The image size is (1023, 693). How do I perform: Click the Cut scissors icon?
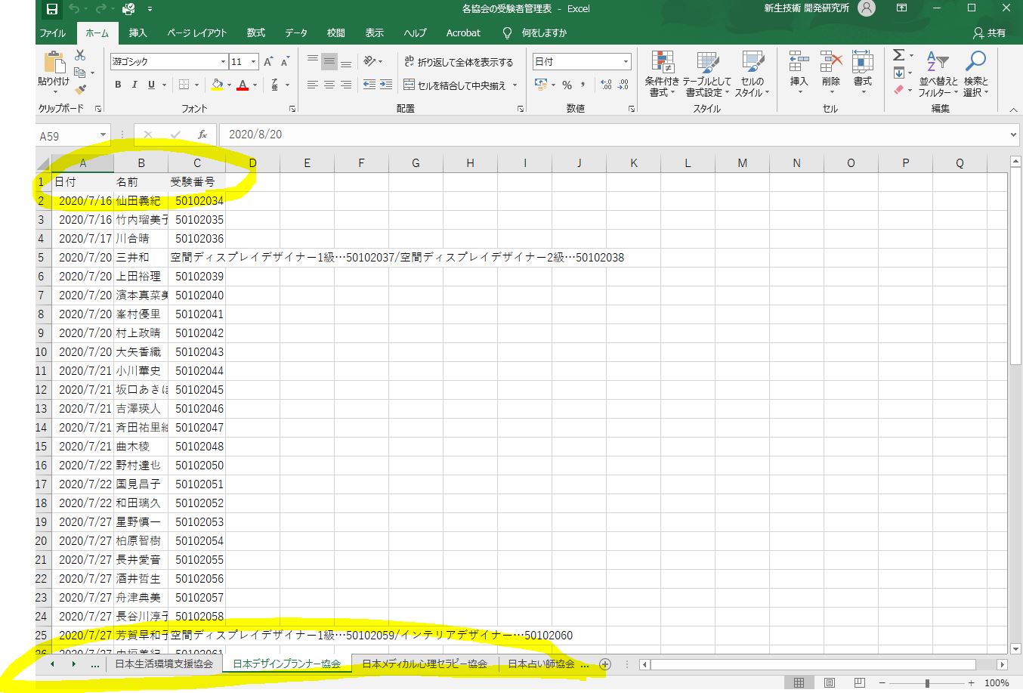(x=80, y=55)
